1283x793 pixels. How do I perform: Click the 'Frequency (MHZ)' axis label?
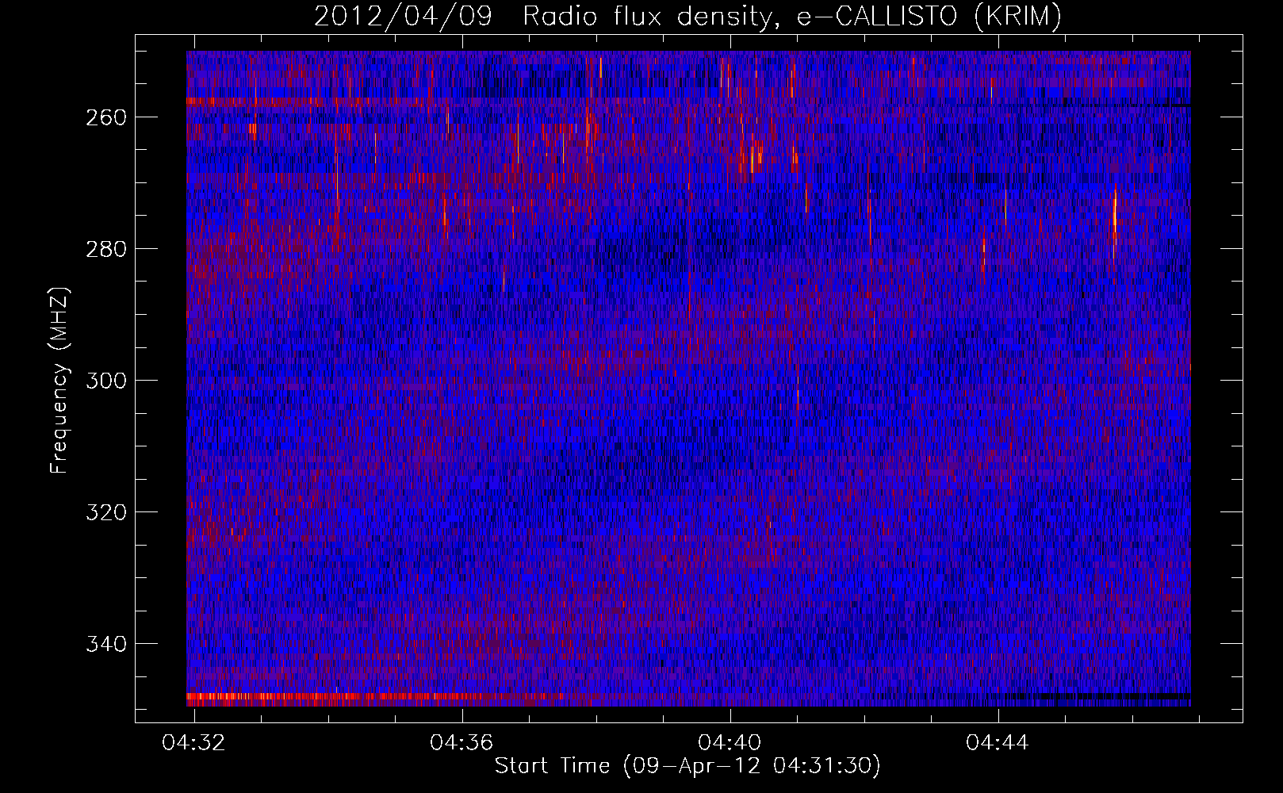click(59, 380)
